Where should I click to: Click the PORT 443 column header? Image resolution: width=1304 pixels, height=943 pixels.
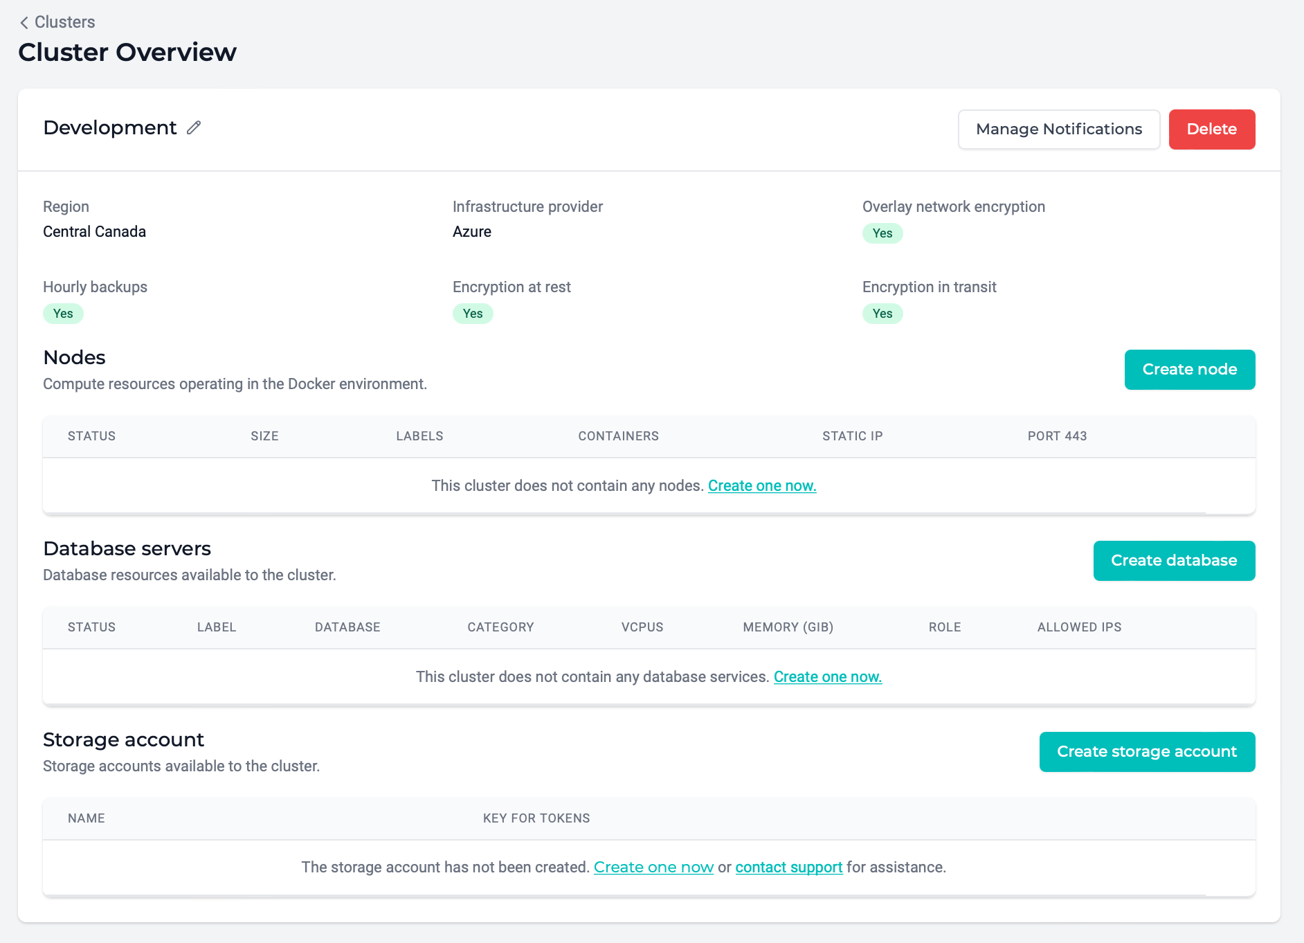1056,436
